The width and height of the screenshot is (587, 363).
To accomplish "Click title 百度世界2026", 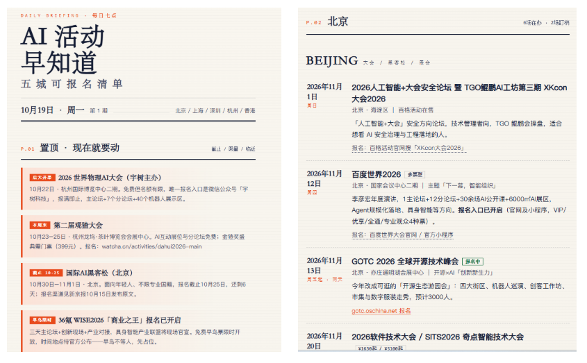I will click(377, 174).
